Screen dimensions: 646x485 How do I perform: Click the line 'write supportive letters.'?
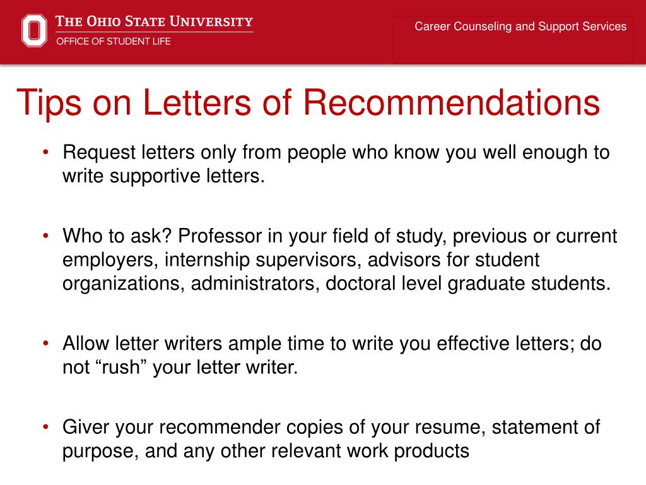point(163,177)
